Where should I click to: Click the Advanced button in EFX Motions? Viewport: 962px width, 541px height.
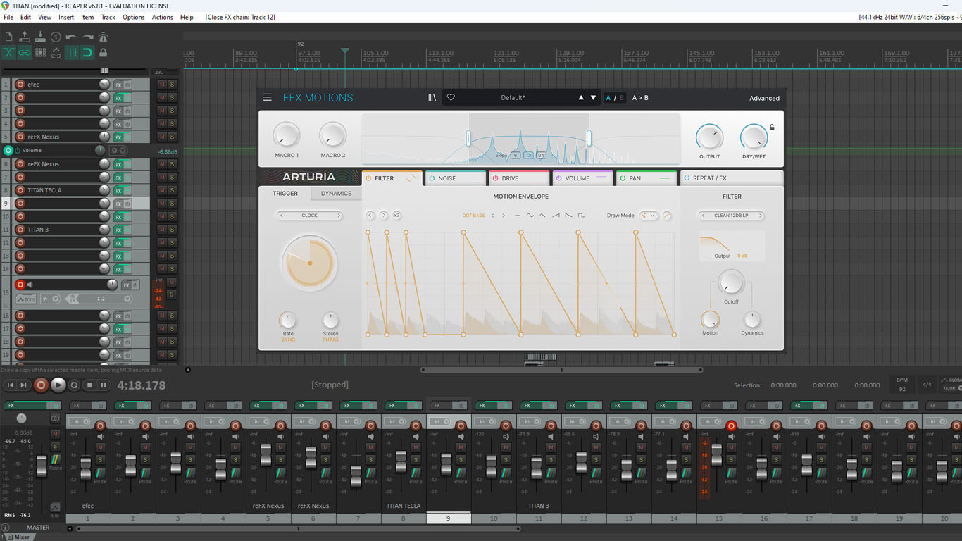pyautogui.click(x=764, y=99)
